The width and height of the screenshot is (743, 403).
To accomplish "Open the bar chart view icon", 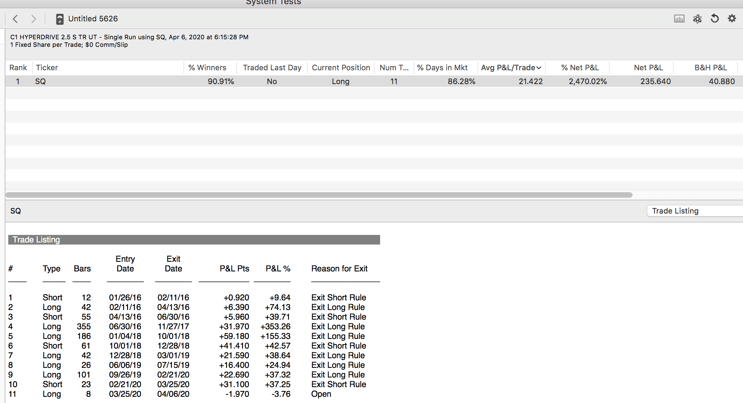I will coord(679,19).
